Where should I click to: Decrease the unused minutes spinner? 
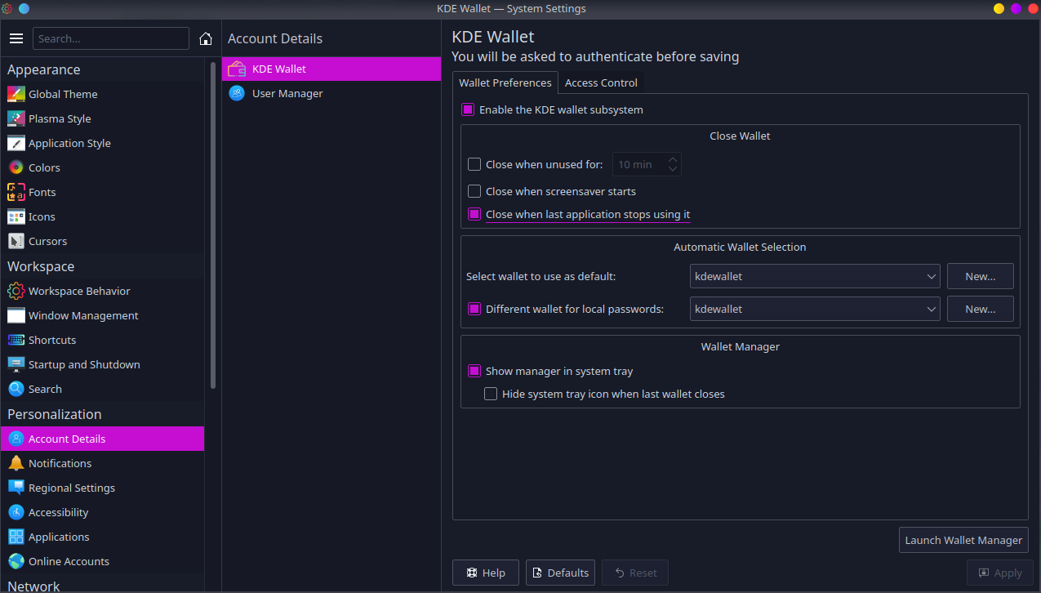[673, 169]
